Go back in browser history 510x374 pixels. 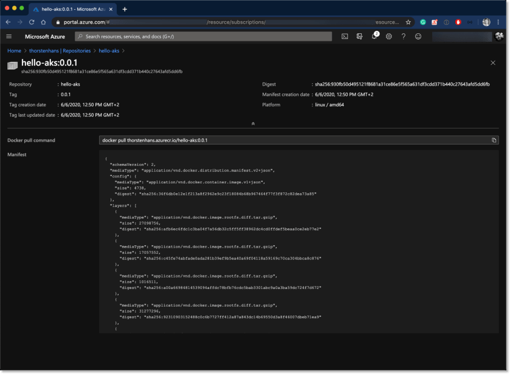(x=8, y=22)
